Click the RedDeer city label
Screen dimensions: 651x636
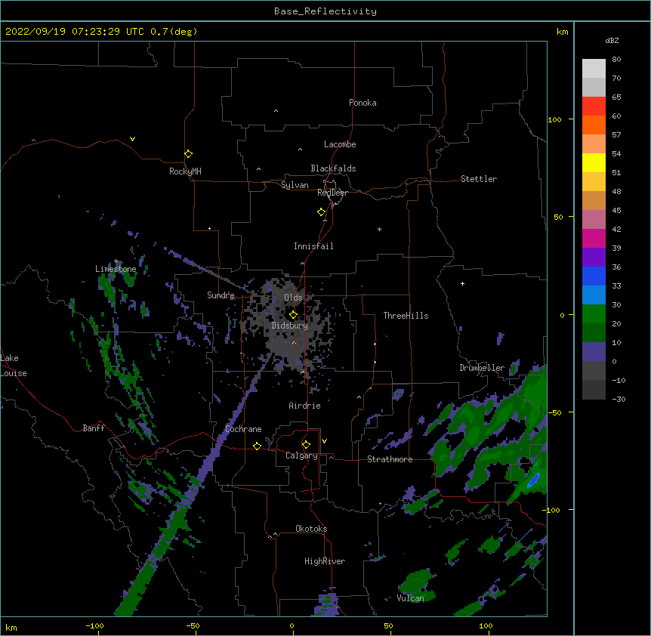332,193
